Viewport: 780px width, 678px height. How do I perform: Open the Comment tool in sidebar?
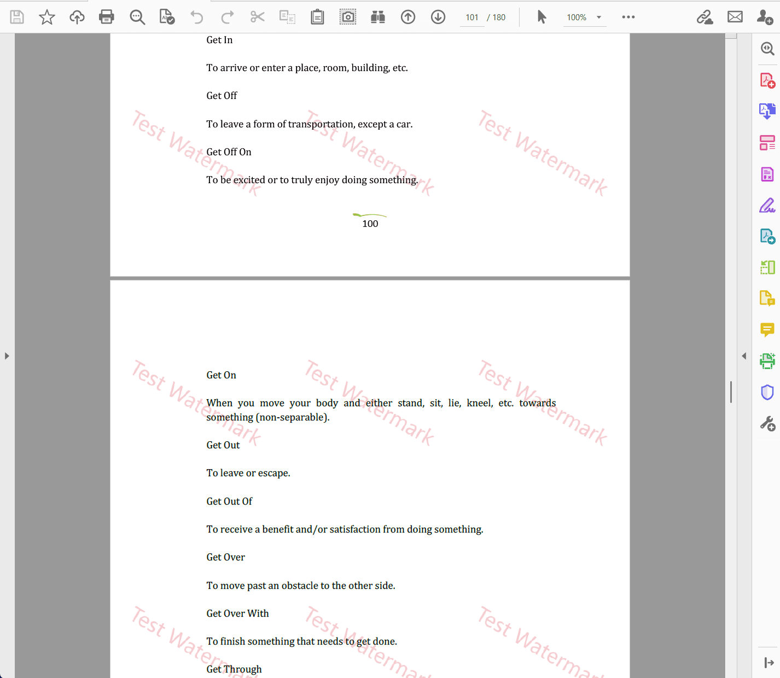pos(767,330)
